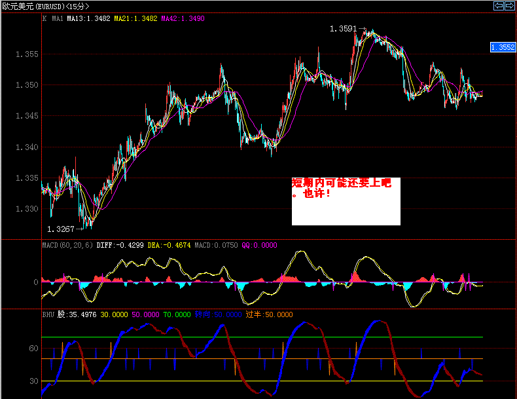Click the green 70.0000 level label
This screenshot has height=399, width=517.
click(177, 314)
